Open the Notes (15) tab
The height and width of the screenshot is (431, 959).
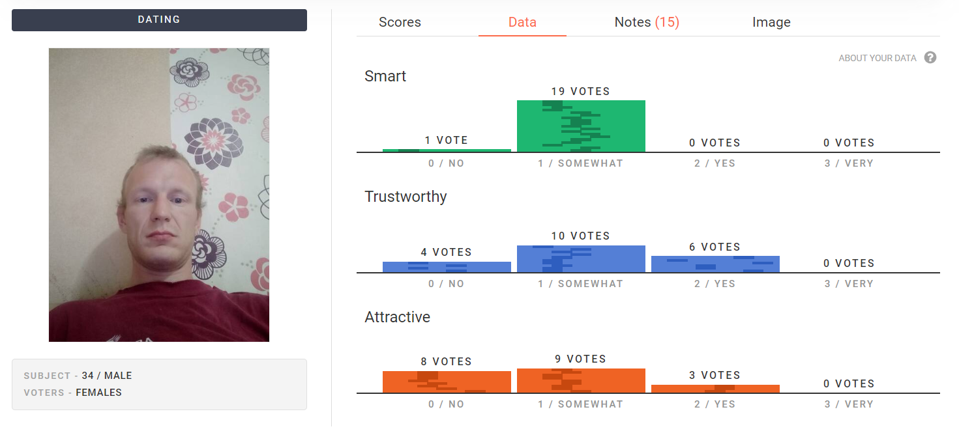(647, 22)
